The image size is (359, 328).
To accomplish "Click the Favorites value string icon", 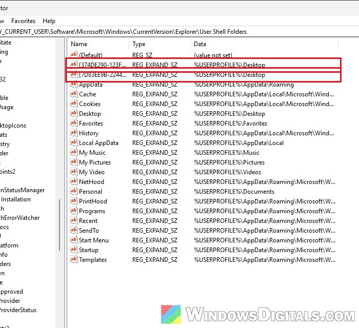I will click(x=73, y=123).
